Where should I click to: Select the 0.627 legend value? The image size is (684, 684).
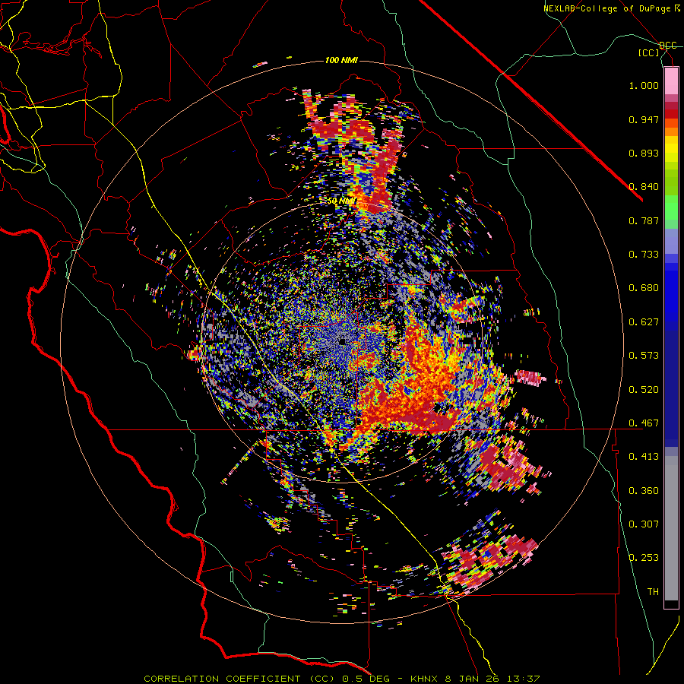point(644,322)
